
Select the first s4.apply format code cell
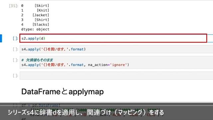(x=116, y=49)
